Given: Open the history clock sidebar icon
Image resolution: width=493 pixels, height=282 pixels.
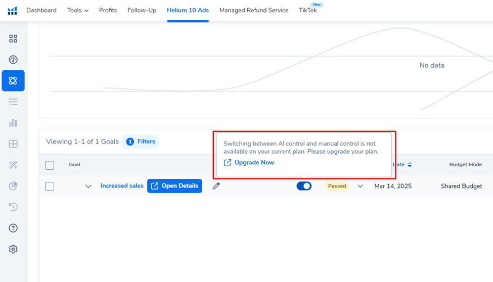Looking at the screenshot, I should [13, 207].
